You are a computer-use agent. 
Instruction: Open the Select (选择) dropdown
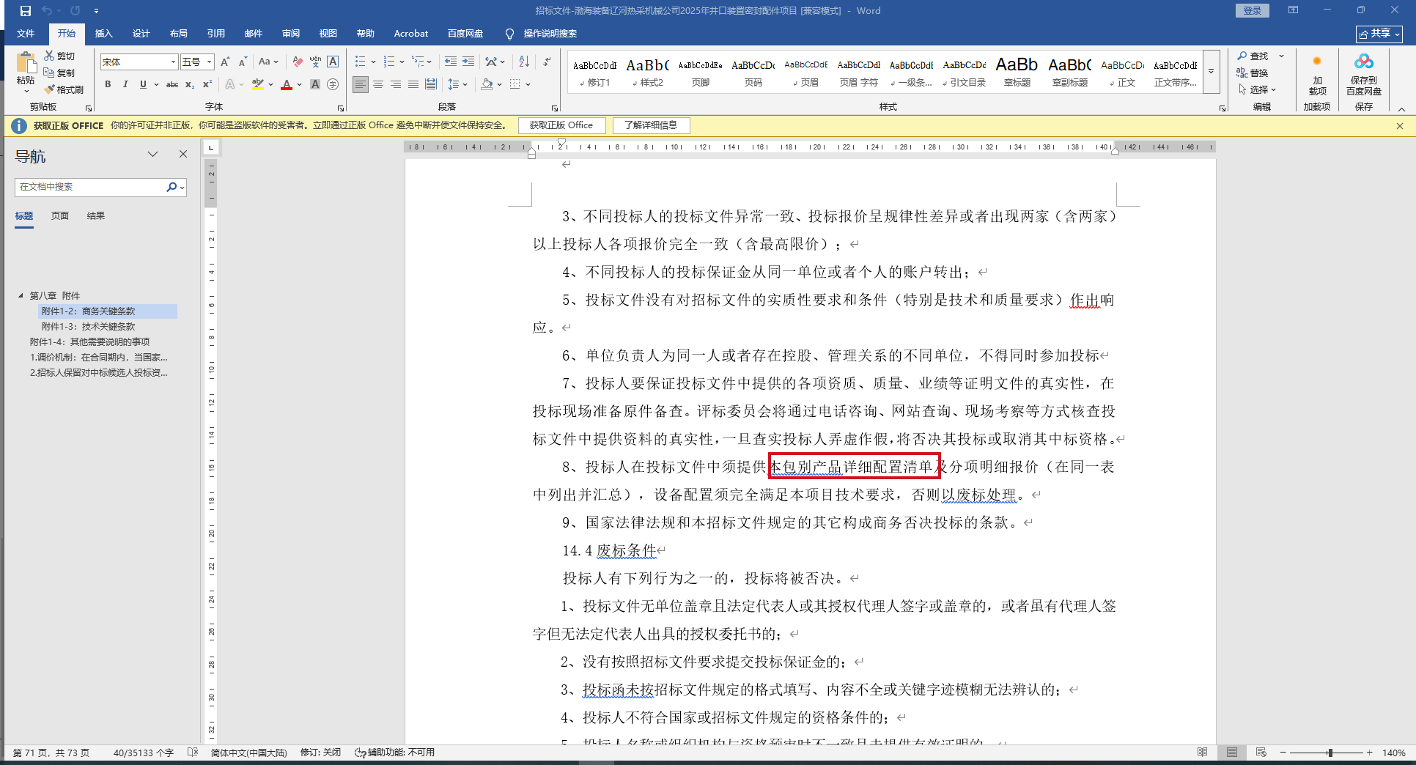point(1258,89)
